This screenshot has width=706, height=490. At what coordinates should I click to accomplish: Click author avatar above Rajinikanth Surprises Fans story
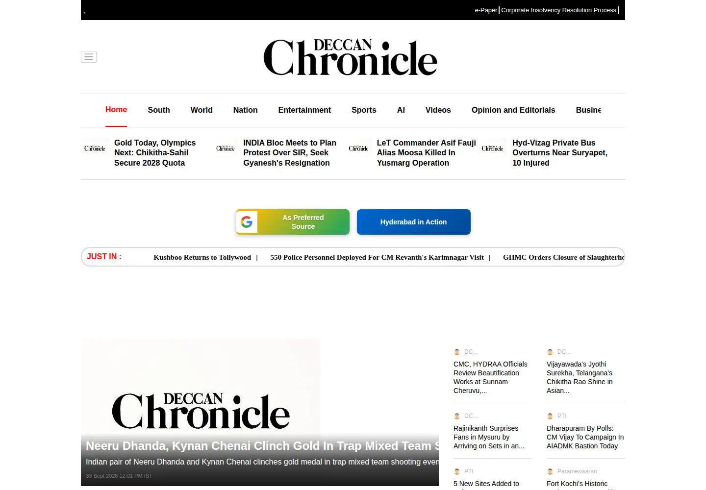[457, 416]
